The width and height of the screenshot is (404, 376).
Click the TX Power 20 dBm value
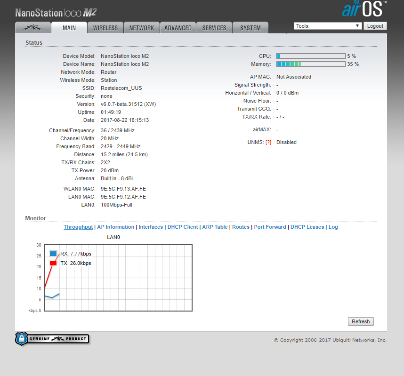pyautogui.click(x=110, y=170)
